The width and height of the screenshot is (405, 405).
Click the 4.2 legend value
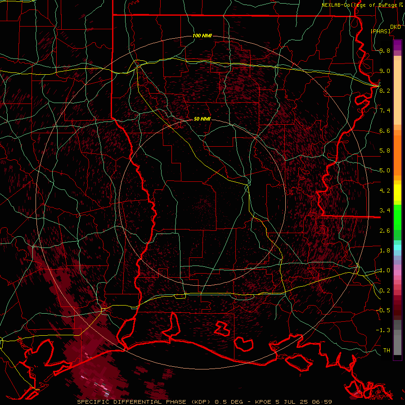click(385, 191)
